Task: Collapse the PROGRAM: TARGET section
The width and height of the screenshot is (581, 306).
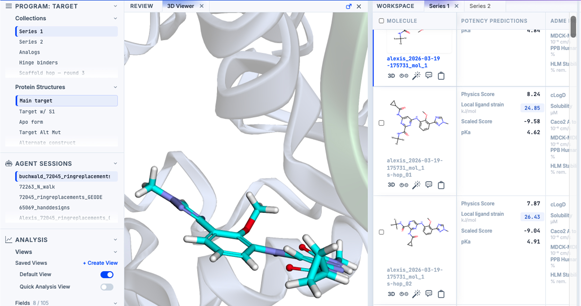Action: [115, 6]
